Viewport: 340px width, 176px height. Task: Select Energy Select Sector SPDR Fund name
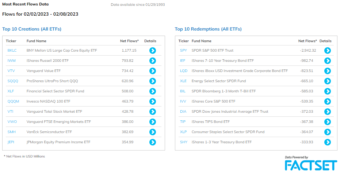[219, 81]
